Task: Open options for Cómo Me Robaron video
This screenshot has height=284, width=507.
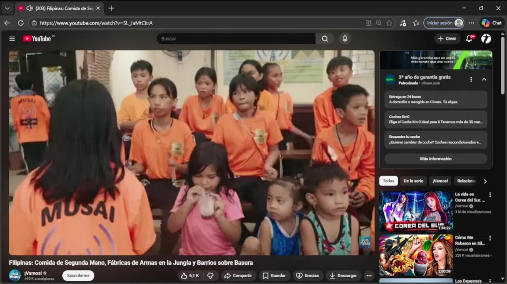Action: (490, 238)
